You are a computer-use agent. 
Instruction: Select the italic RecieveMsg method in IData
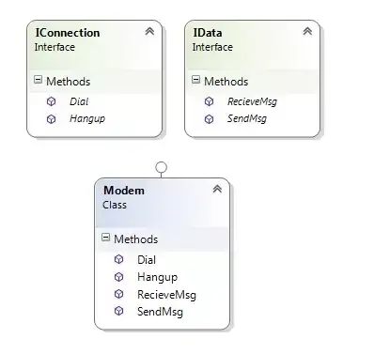pos(252,101)
